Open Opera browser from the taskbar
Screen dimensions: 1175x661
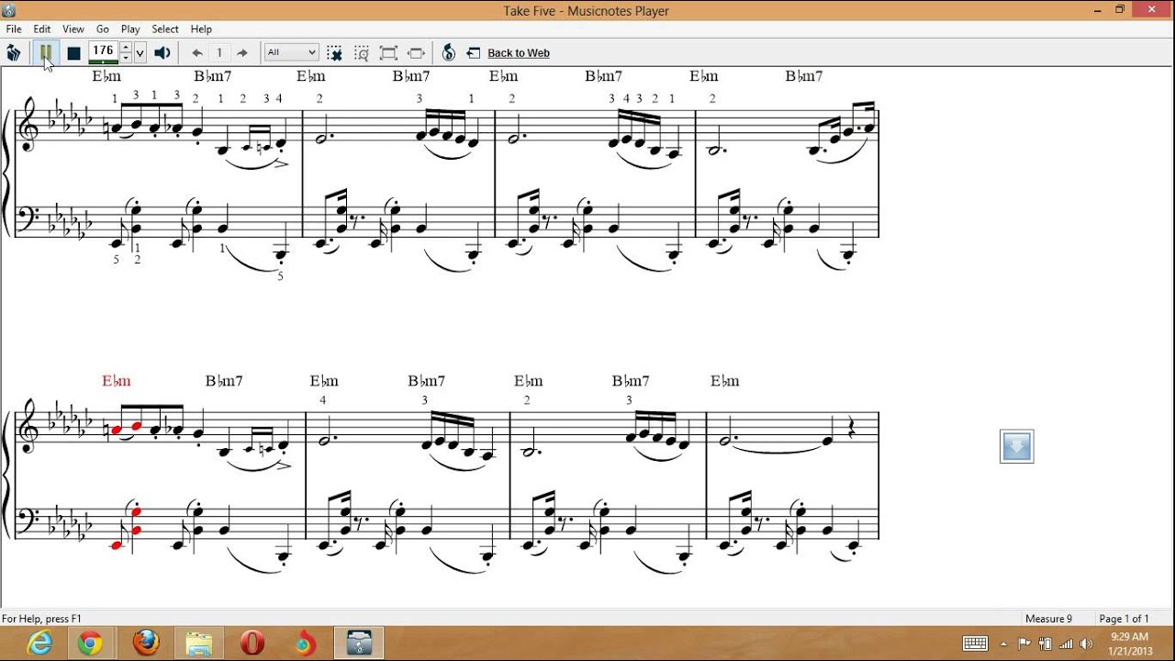pyautogui.click(x=252, y=644)
